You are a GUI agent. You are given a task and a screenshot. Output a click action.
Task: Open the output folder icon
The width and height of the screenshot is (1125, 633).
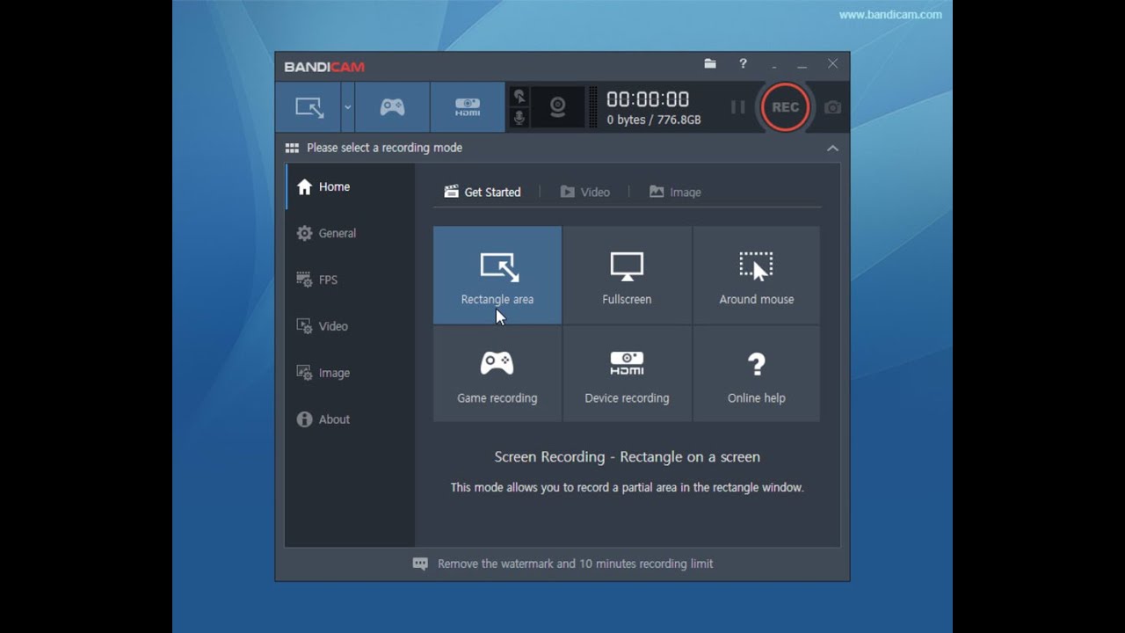[x=710, y=64]
